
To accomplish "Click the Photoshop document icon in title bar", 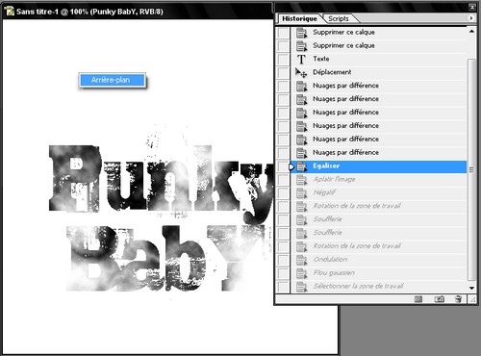I will [x=10, y=12].
